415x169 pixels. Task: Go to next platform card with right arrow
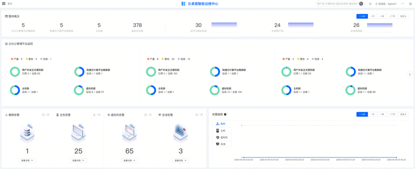click(410, 75)
